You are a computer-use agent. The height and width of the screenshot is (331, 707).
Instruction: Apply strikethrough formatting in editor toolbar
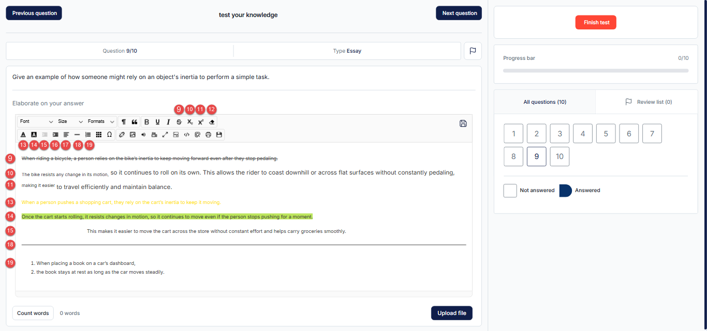pos(179,122)
